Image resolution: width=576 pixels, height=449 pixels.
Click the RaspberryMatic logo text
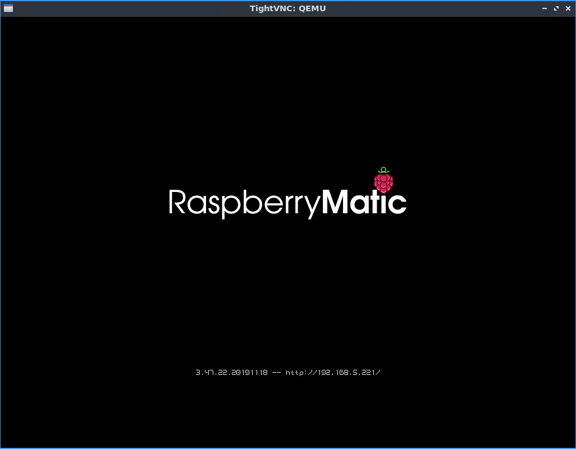[287, 203]
